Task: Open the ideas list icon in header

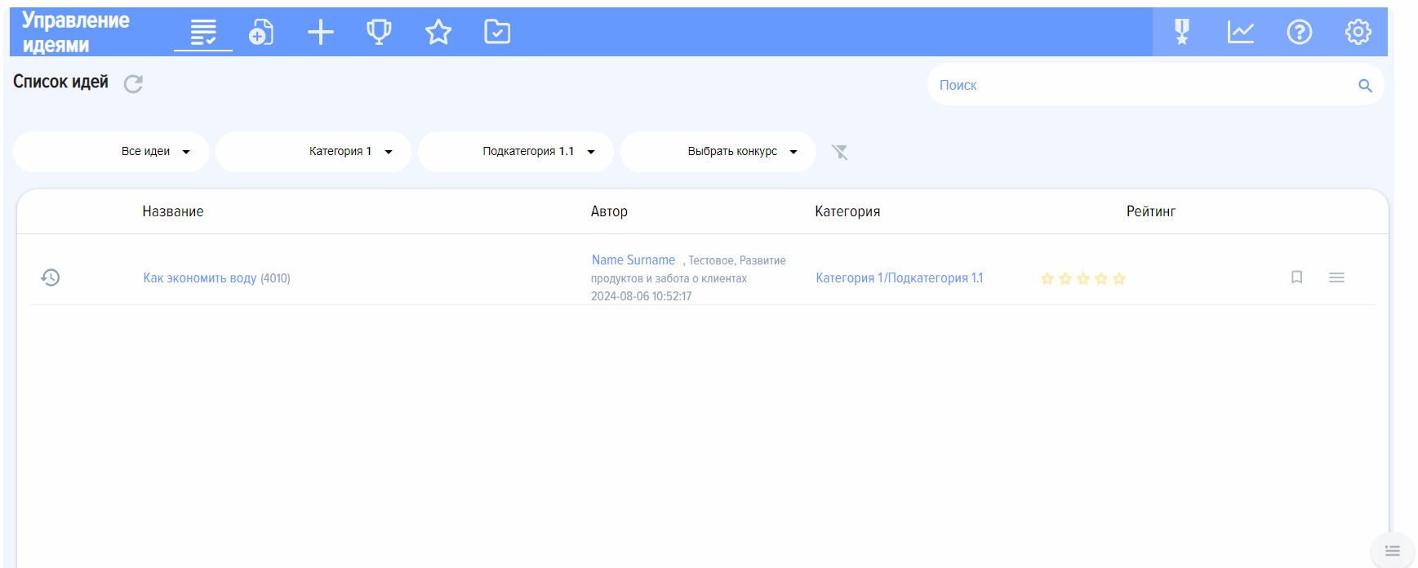Action: (203, 33)
